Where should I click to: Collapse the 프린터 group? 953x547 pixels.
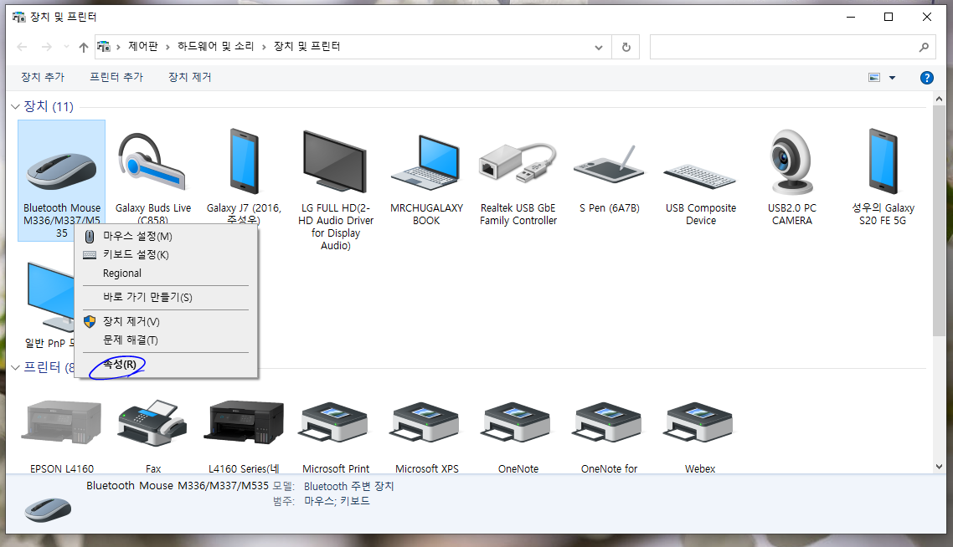[x=16, y=367]
